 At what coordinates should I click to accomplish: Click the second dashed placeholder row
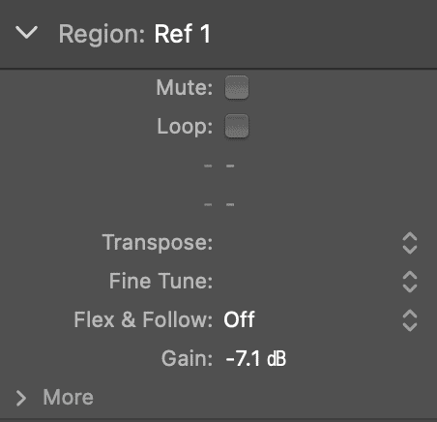(219, 204)
